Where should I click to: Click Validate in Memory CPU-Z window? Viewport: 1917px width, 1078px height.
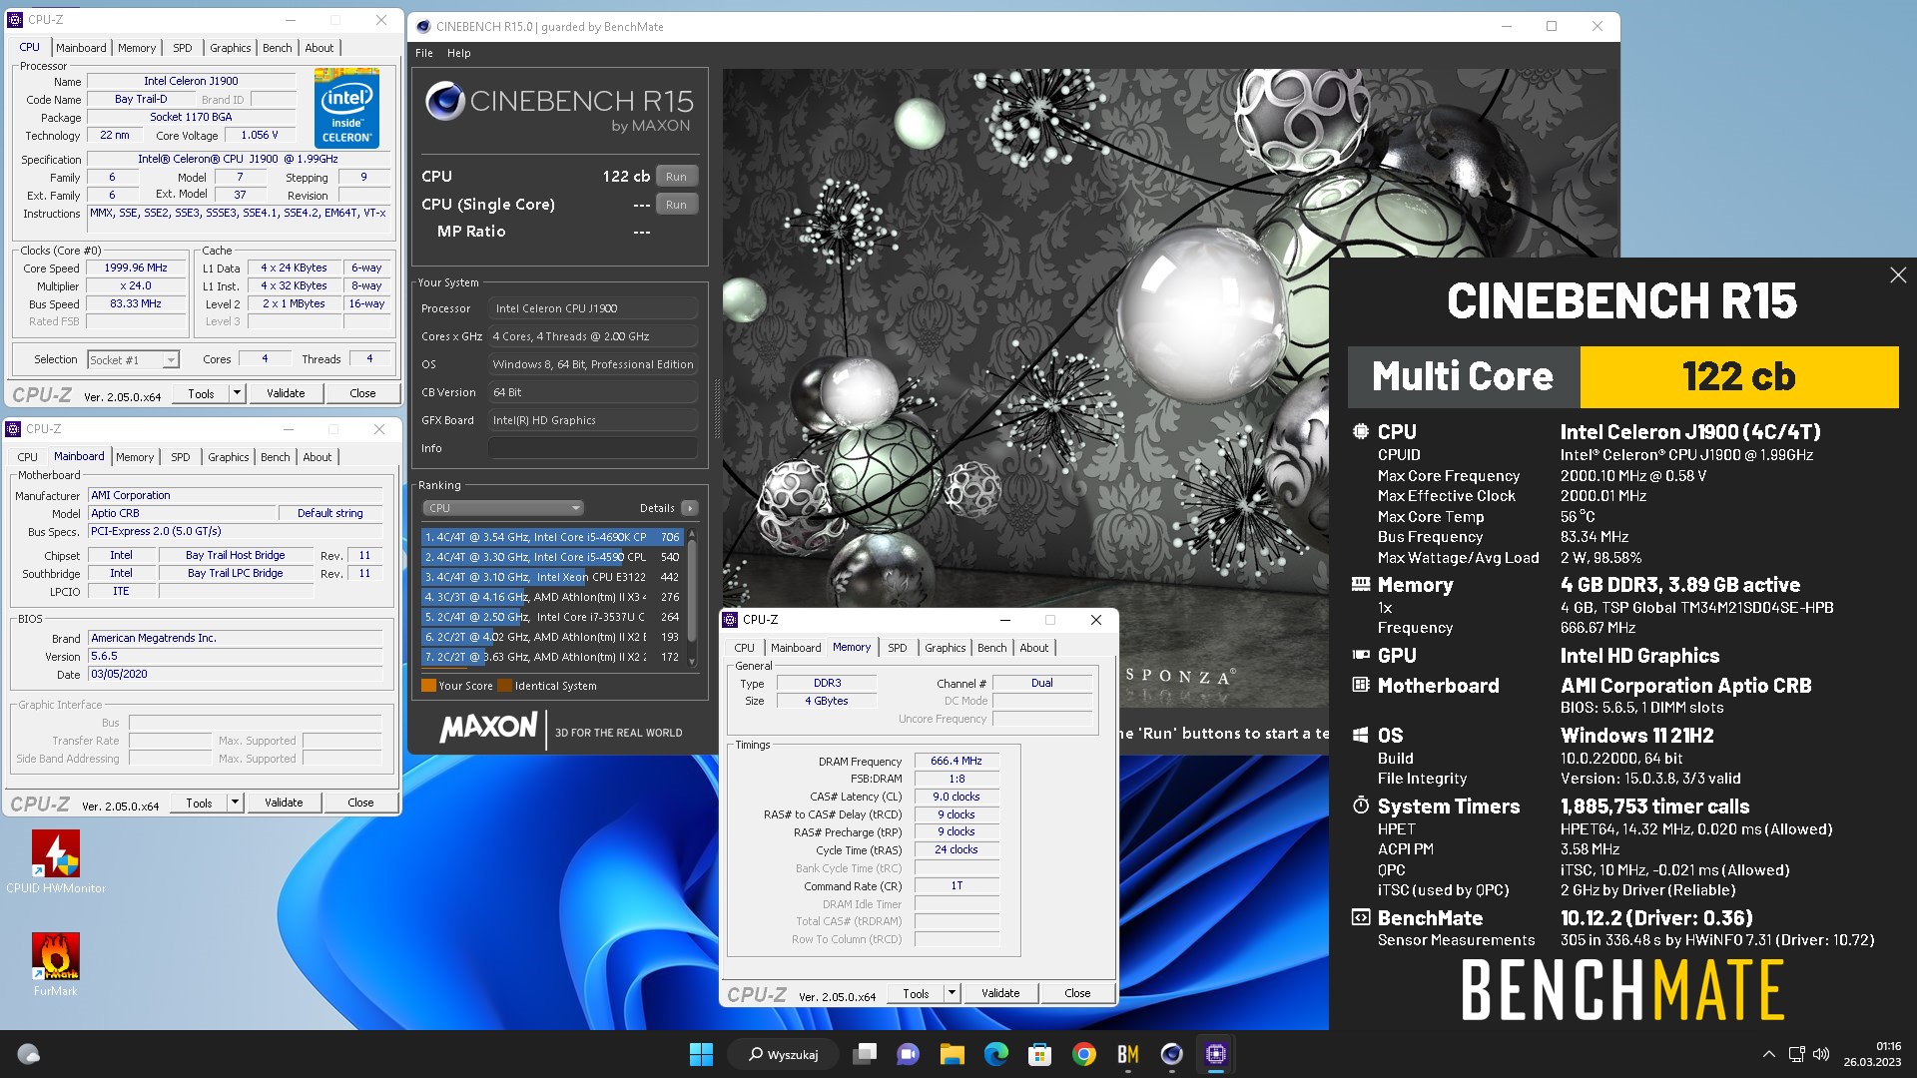click(1000, 993)
